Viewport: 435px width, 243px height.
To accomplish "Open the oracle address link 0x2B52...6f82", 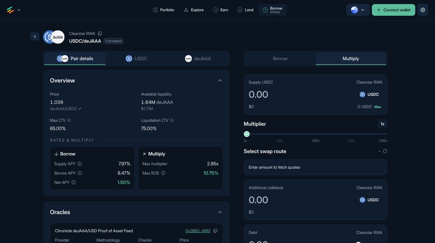I will click(x=198, y=231).
